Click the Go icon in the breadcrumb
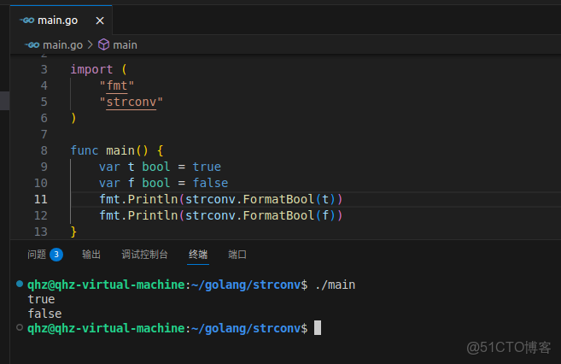The width and height of the screenshot is (561, 364). coord(32,44)
